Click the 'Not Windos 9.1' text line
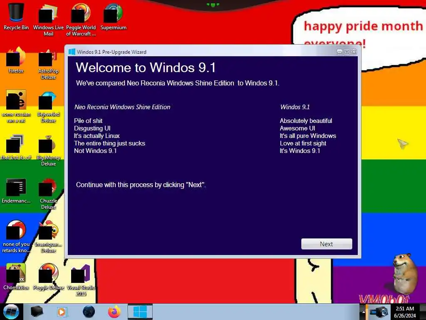Viewport: 426px width, 320px height. 95,150
